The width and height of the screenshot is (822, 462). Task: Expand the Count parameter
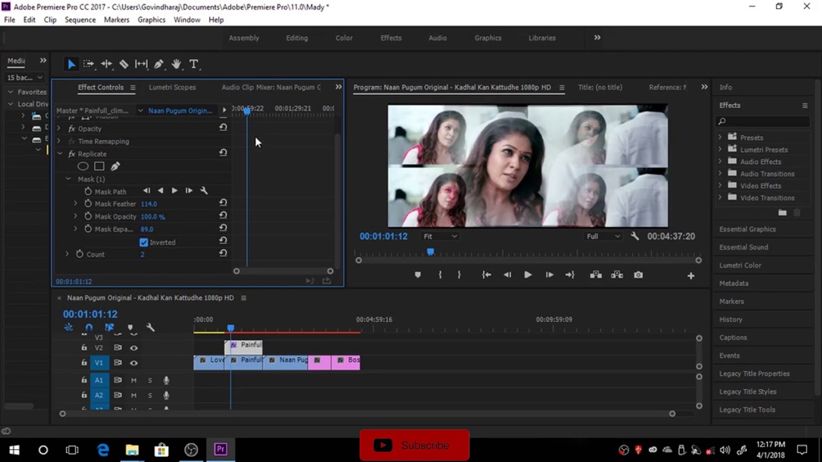67,254
